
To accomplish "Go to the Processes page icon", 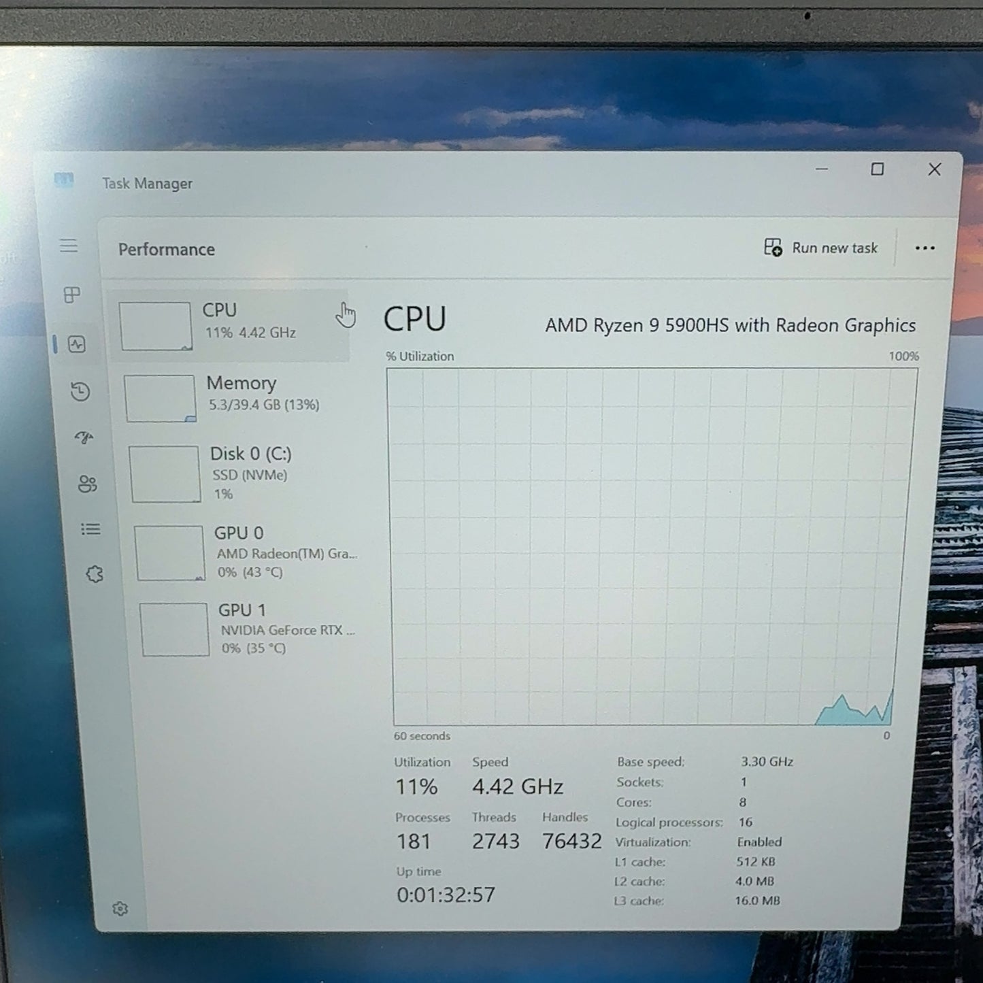I will 72,295.
